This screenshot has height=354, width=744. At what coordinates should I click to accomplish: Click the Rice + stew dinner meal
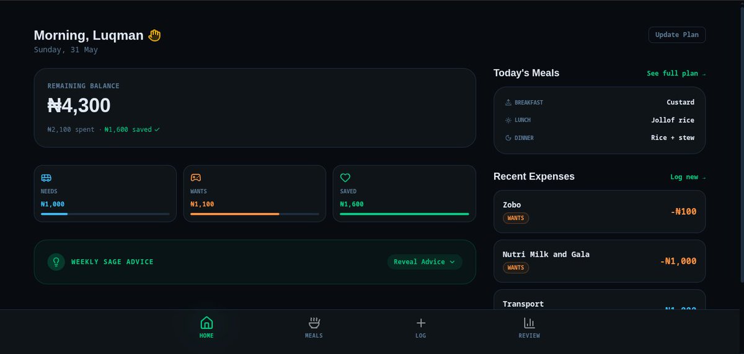coord(673,138)
